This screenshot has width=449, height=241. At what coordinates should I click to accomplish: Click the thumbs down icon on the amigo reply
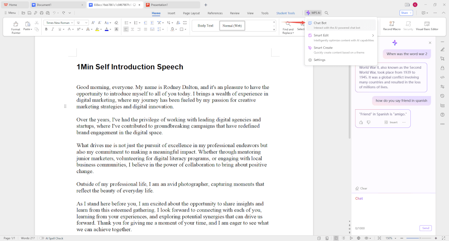point(369,122)
